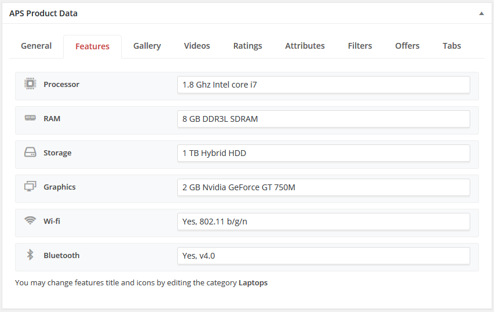
Task: Click the Wi-fi label text
Action: click(52, 221)
